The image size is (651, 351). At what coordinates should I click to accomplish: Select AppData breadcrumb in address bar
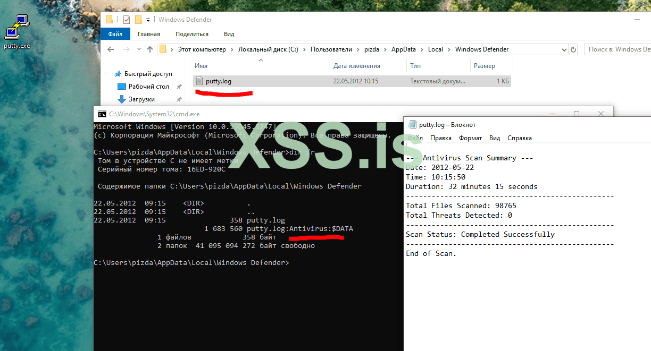(404, 49)
